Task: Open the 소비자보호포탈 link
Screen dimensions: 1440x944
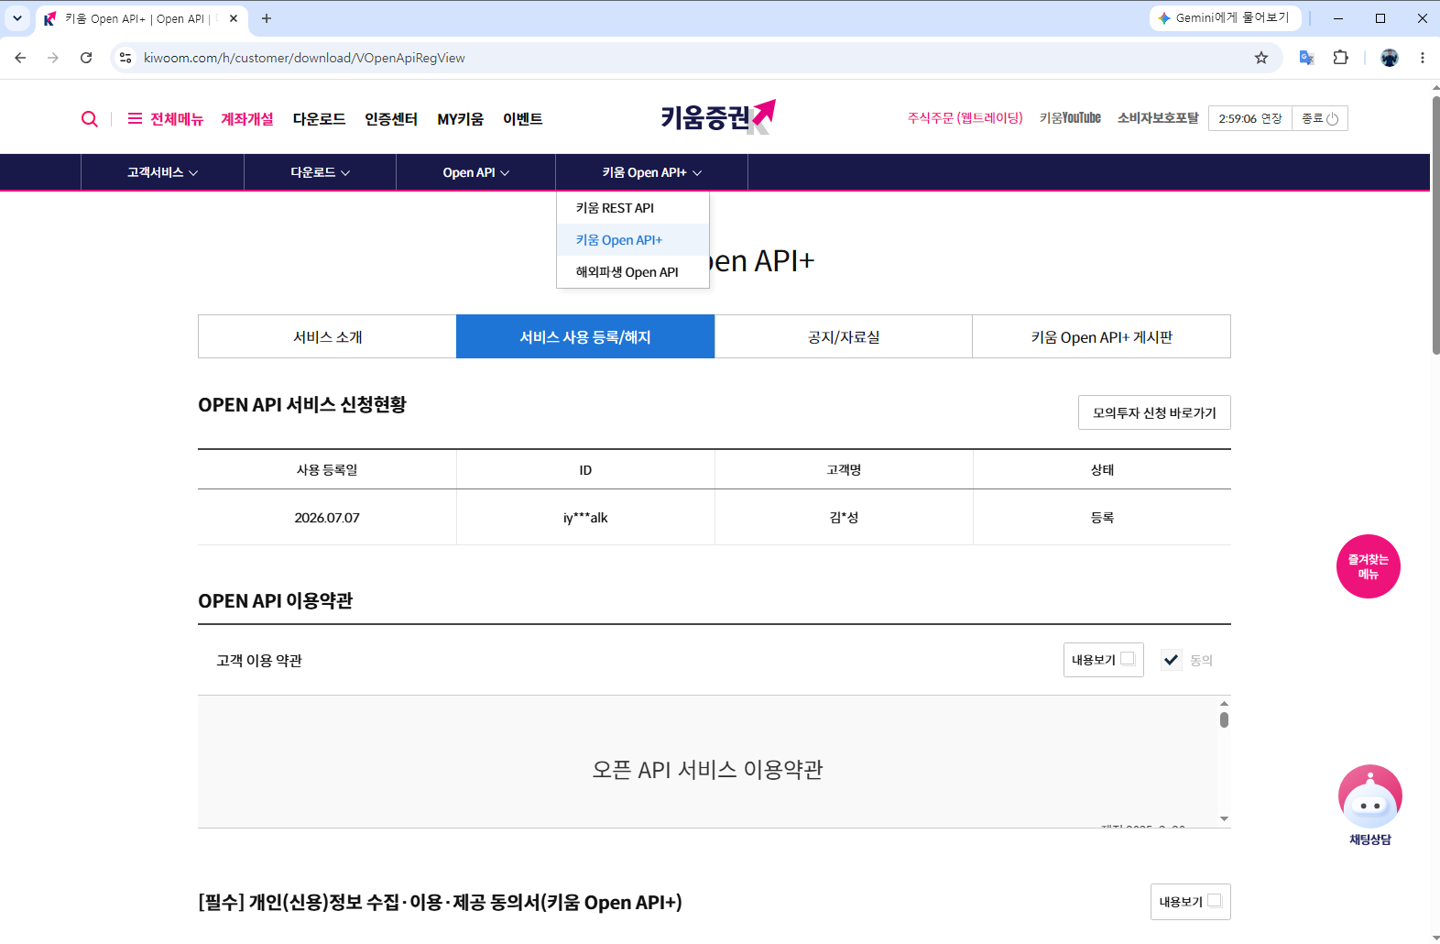Action: pos(1158,118)
